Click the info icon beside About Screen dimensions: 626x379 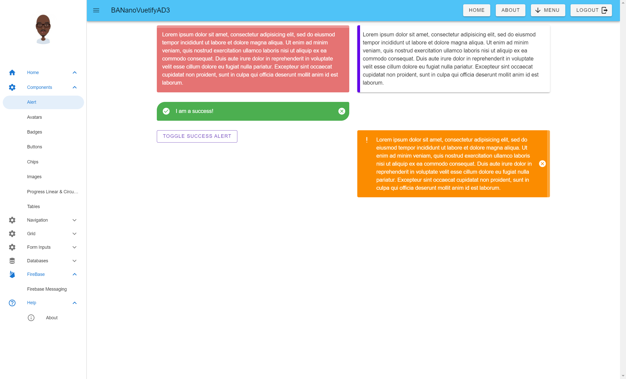[31, 318]
